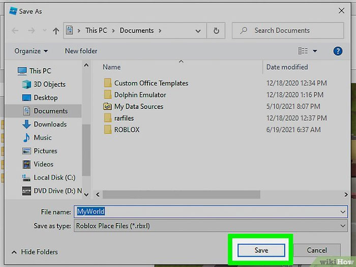
Task: Click the Cancel button
Action: pos(317,250)
